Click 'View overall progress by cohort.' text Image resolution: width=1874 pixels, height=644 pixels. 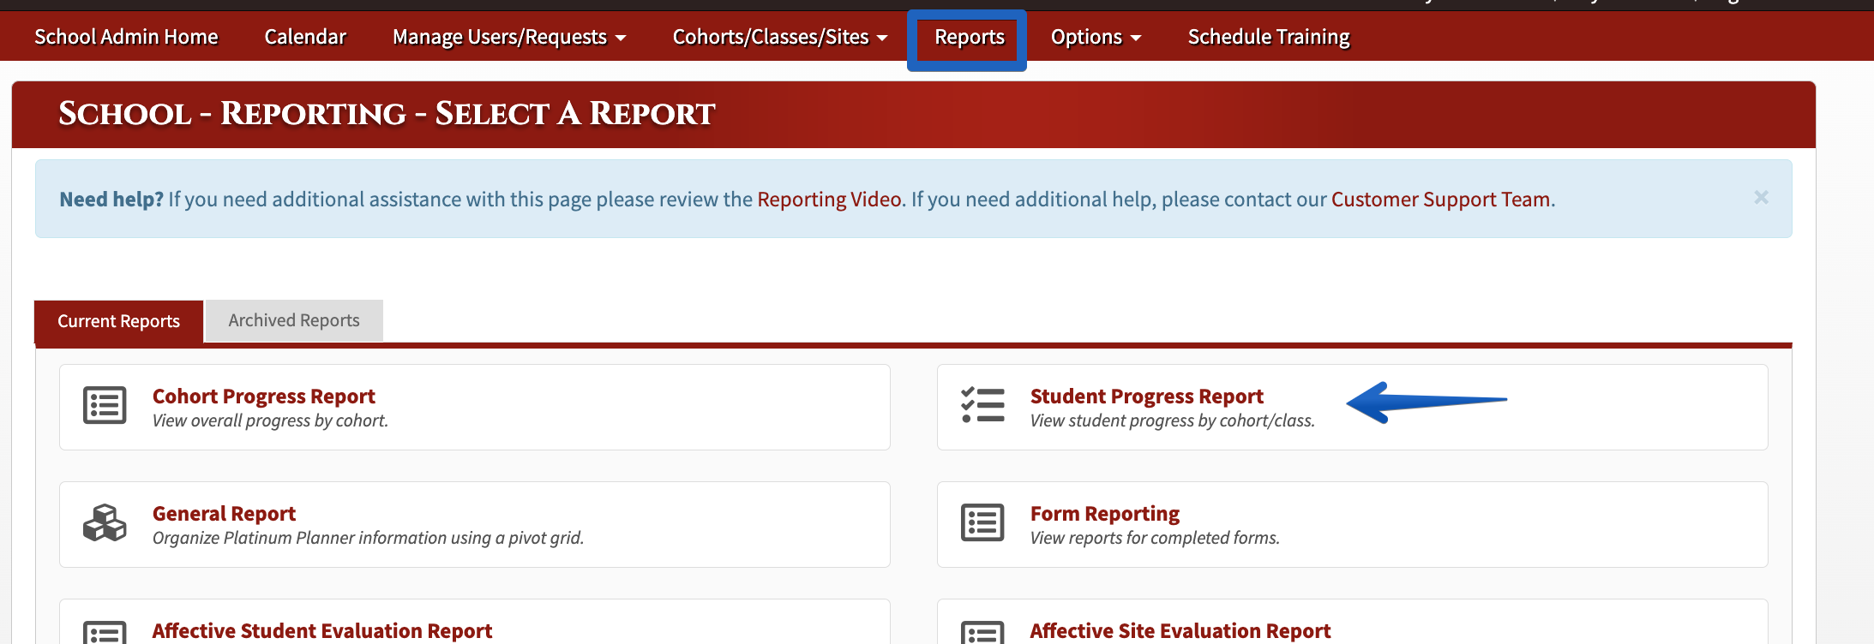click(270, 420)
